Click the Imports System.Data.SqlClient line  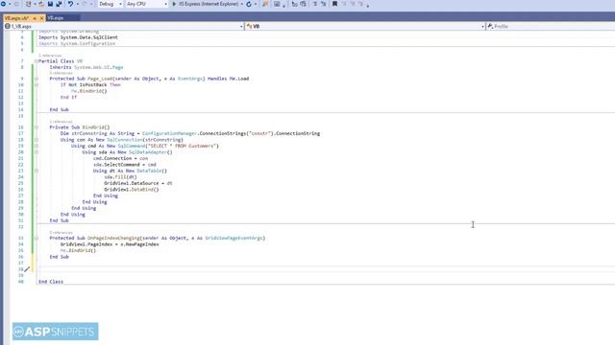tap(78, 37)
